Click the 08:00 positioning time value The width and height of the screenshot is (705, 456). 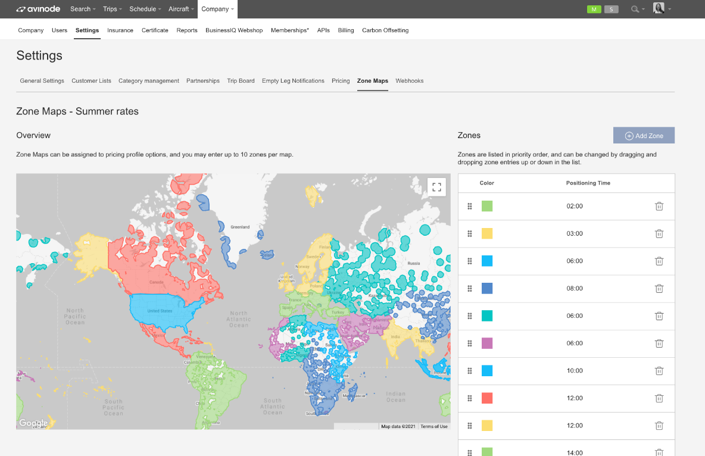tap(575, 289)
